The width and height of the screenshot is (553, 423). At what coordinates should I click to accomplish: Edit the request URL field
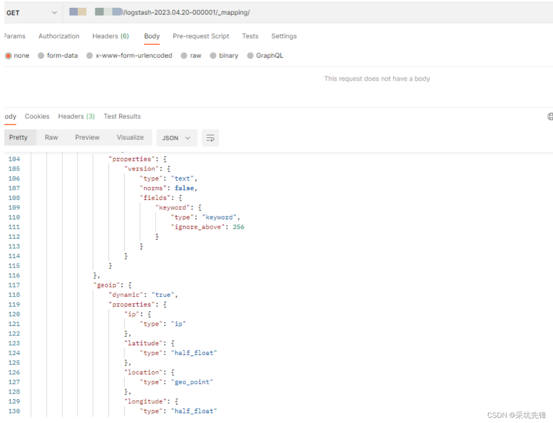click(308, 13)
